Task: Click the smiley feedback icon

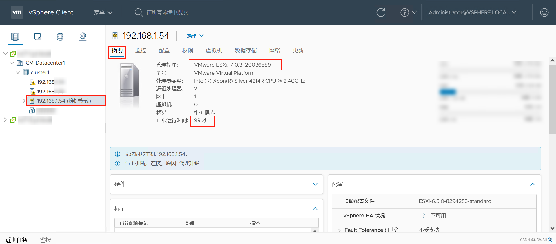Action: click(544, 12)
